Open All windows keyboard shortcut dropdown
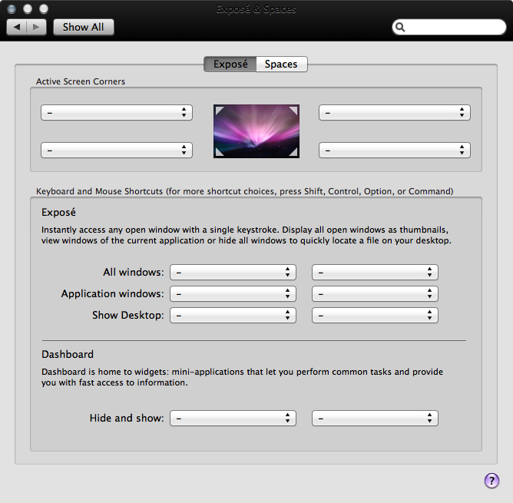Viewport: 513px width, 503px height. point(233,273)
